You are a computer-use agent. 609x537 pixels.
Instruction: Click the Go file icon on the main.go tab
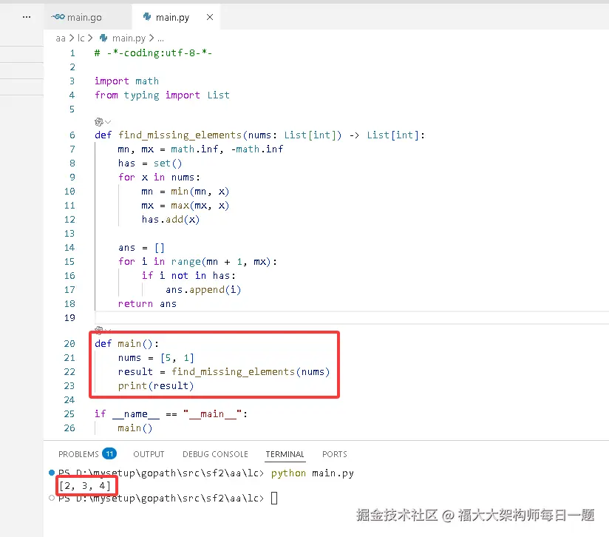click(59, 16)
